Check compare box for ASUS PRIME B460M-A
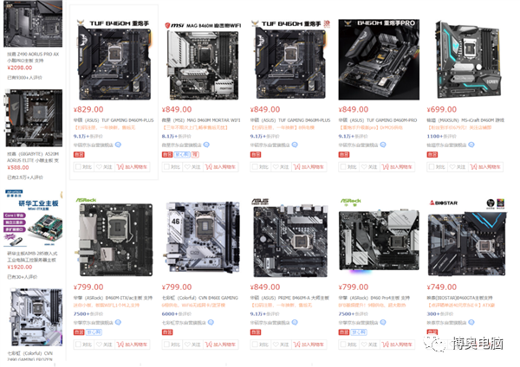 click(x=256, y=344)
